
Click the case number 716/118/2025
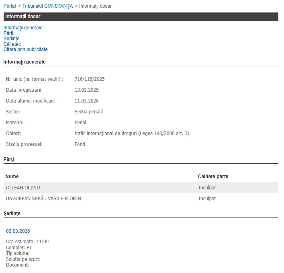90,79
